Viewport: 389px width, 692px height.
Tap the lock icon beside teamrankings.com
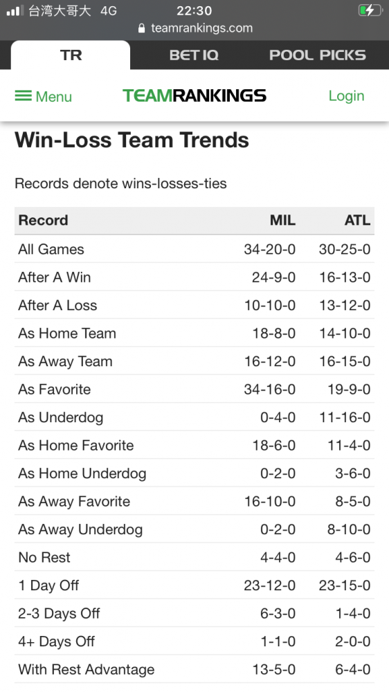(142, 28)
